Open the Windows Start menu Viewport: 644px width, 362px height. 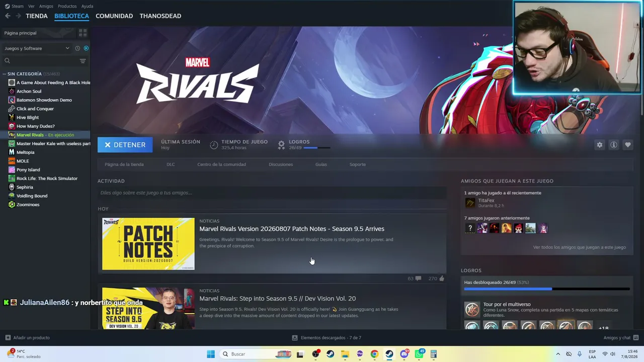point(211,354)
